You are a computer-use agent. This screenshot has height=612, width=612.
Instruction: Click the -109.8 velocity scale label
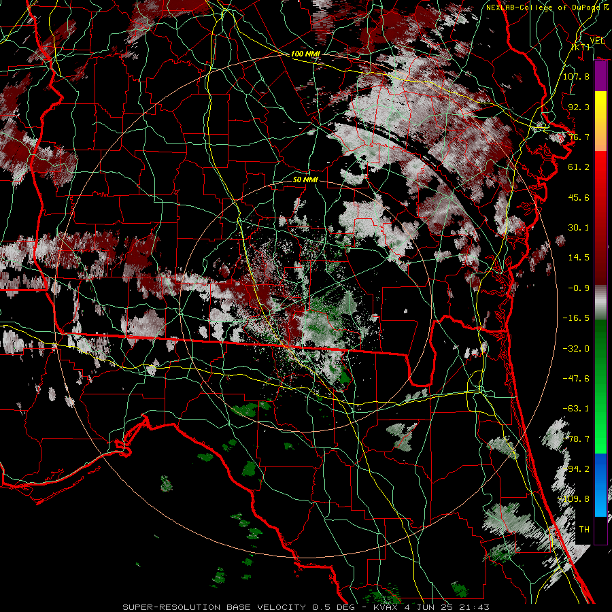tap(574, 499)
